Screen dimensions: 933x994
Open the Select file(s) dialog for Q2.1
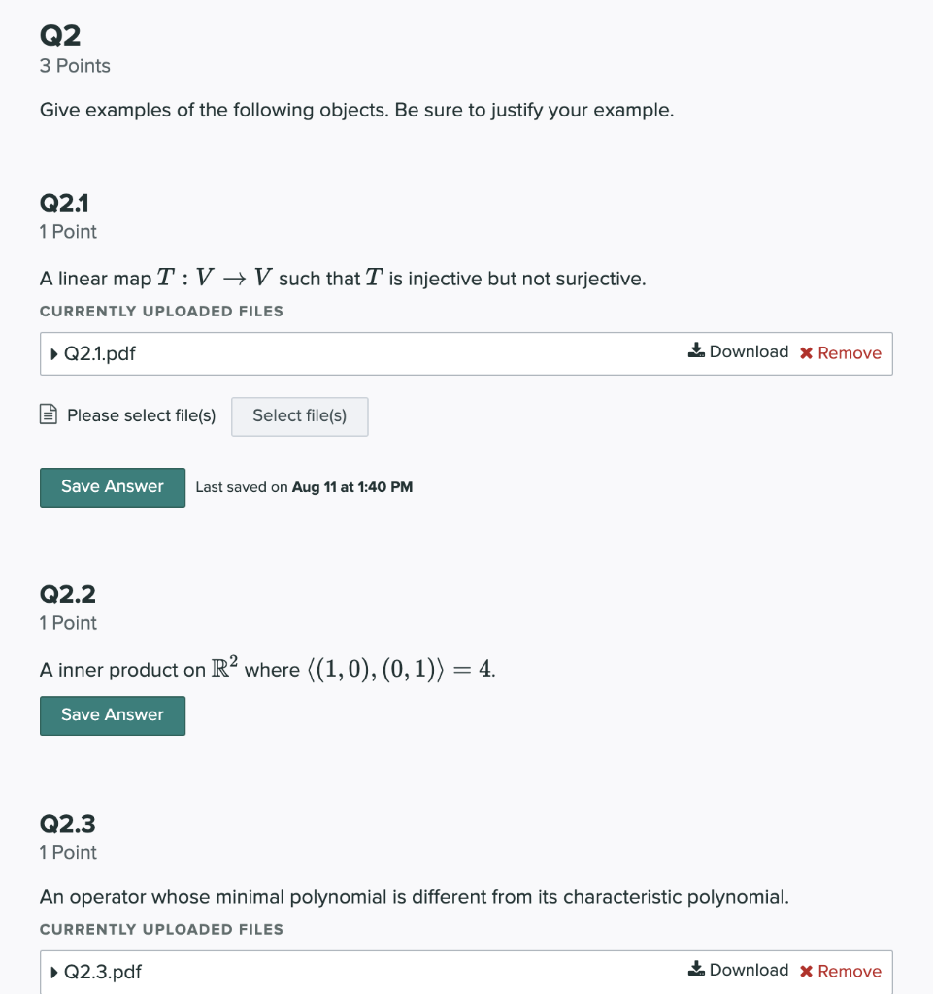(x=299, y=416)
